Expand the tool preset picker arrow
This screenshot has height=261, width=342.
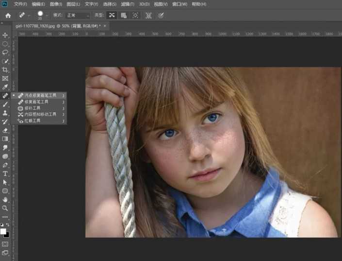[29, 16]
